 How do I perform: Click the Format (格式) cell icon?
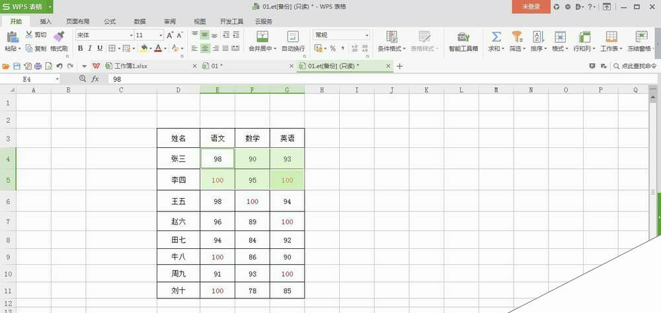pos(560,37)
